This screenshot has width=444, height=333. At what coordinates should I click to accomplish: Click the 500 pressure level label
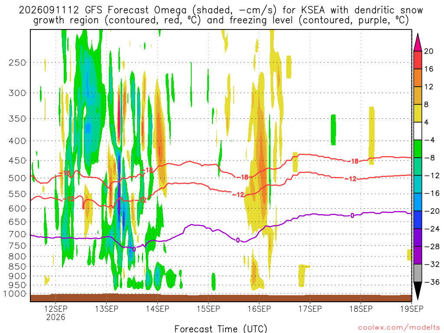pyautogui.click(x=17, y=178)
